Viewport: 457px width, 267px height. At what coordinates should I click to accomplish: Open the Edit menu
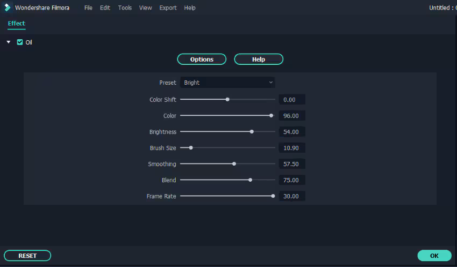[105, 8]
